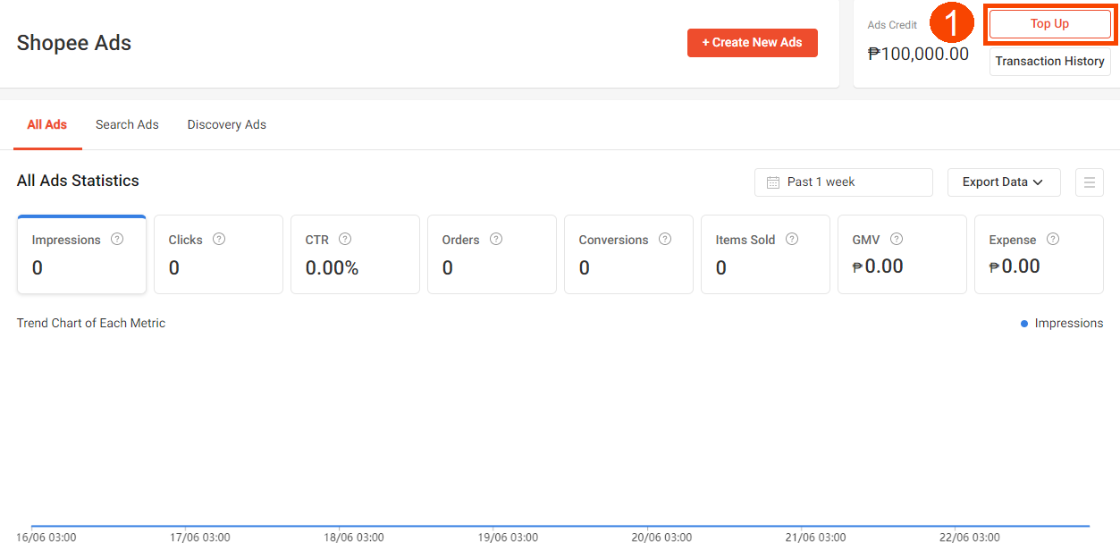Screen dimensions: 1120x558
Task: Switch to the All Ads tab
Action: (x=47, y=125)
